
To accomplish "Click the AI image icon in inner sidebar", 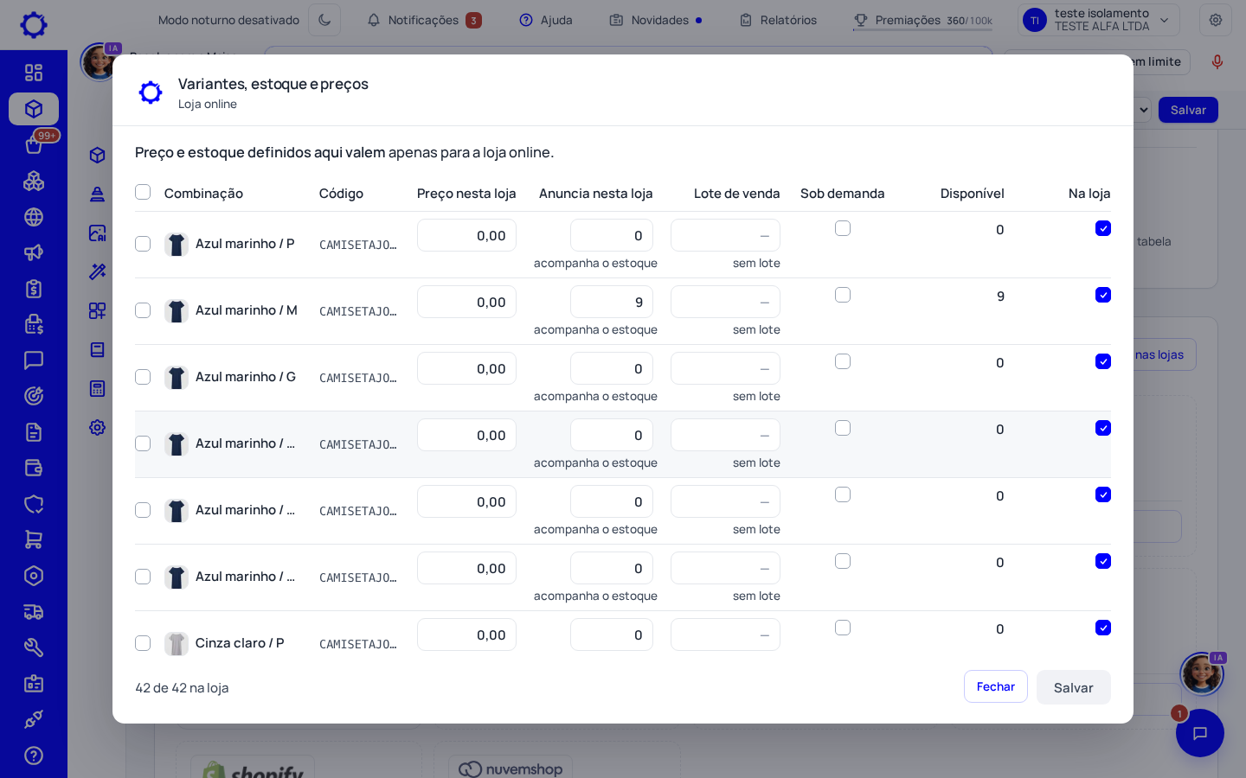I will (x=98, y=233).
